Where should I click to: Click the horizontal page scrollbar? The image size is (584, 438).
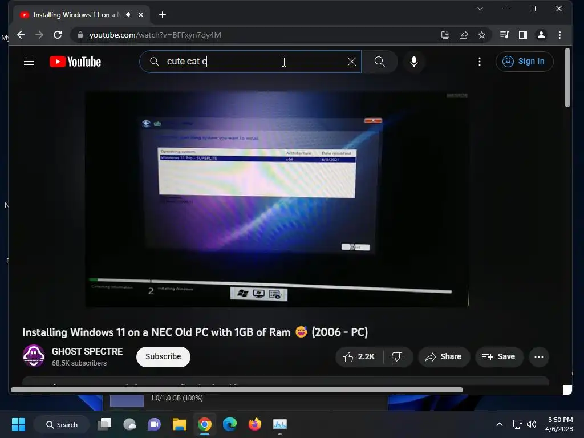[237, 390]
